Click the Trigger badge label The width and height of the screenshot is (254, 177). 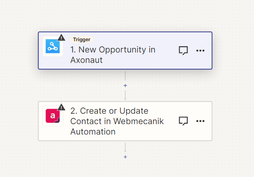pyautogui.click(x=81, y=40)
